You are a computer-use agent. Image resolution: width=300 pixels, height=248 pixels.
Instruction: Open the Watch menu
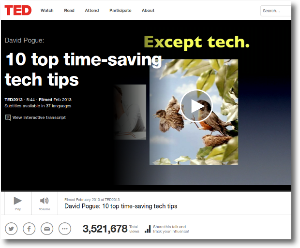47,11
